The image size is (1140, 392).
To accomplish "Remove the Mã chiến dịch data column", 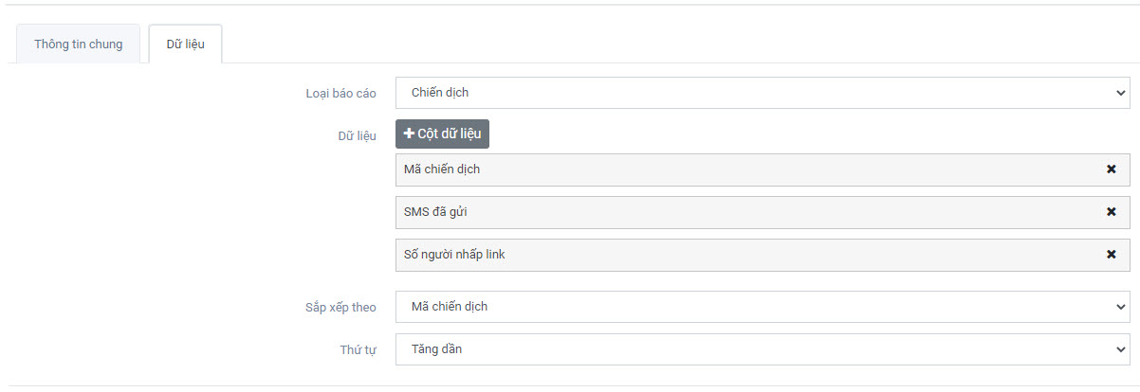I will 1111,169.
